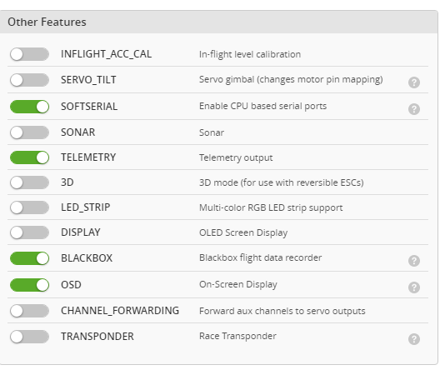445x375 pixels.
Task: Open help icon for OSD
Action: click(414, 287)
